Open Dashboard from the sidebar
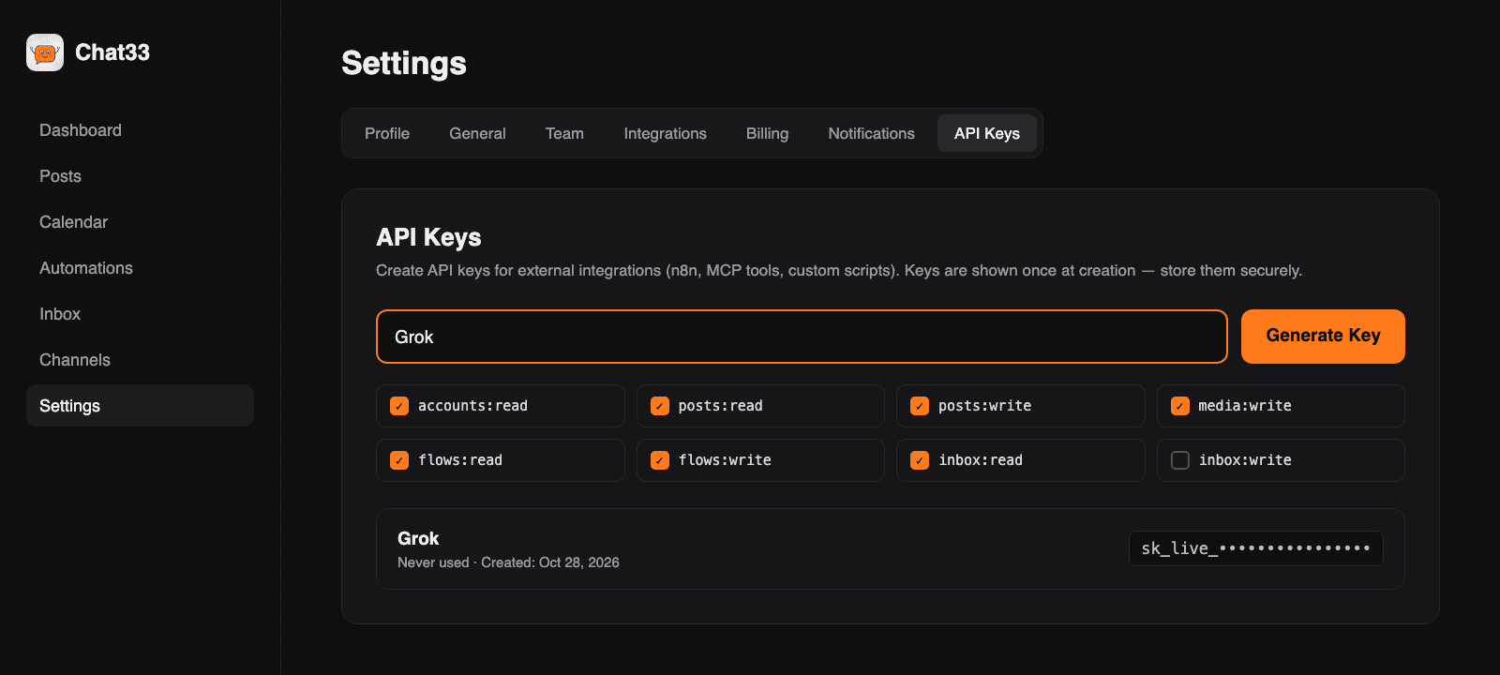The image size is (1500, 675). [141, 130]
